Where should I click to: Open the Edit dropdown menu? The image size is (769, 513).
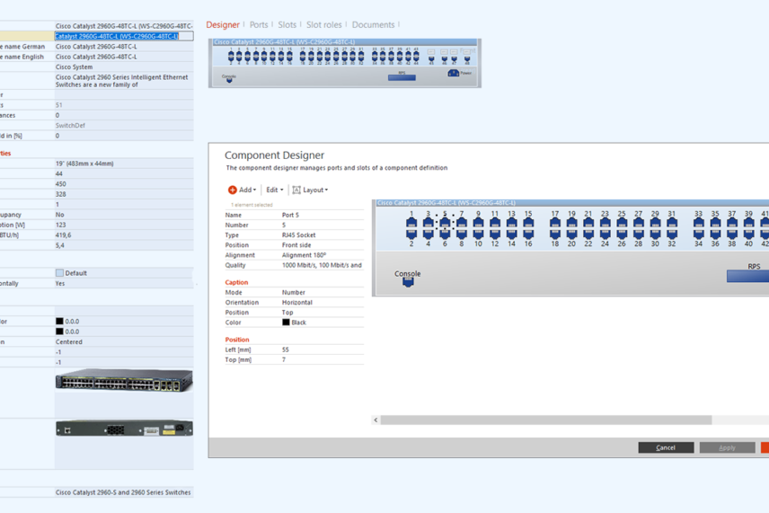[x=274, y=190]
